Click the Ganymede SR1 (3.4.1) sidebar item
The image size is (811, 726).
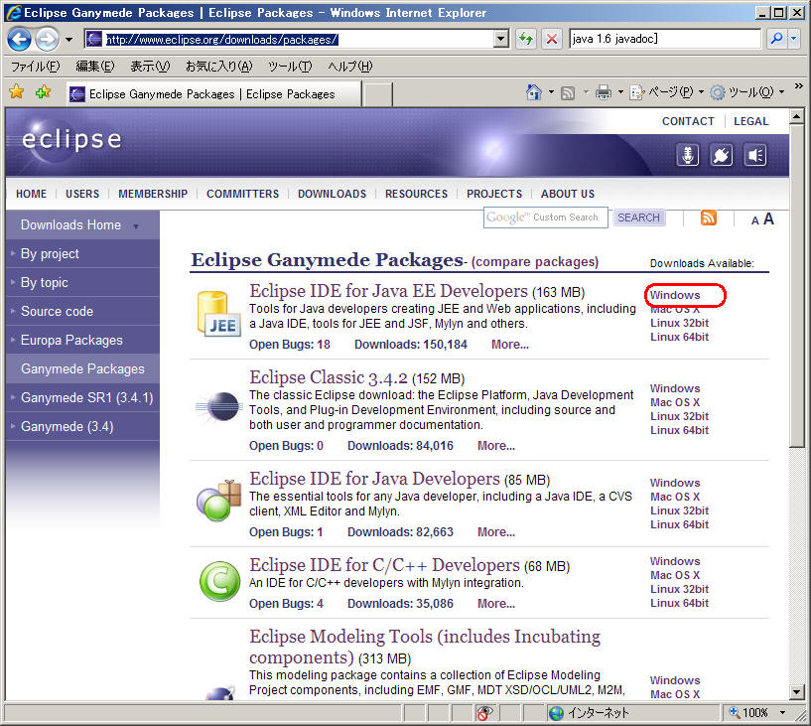[x=86, y=398]
